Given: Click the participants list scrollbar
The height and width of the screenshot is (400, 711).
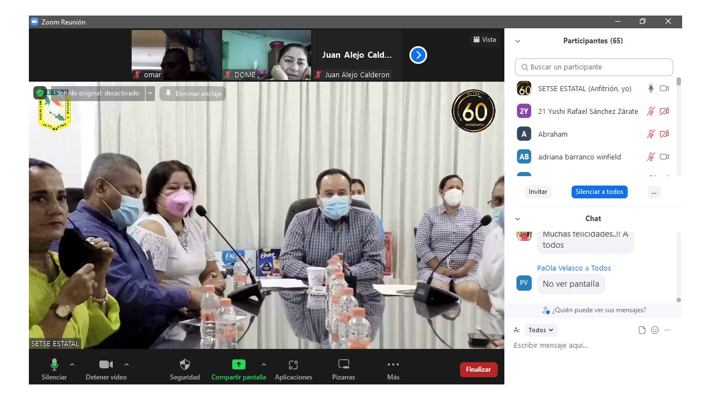Looking at the screenshot, I should [x=678, y=81].
